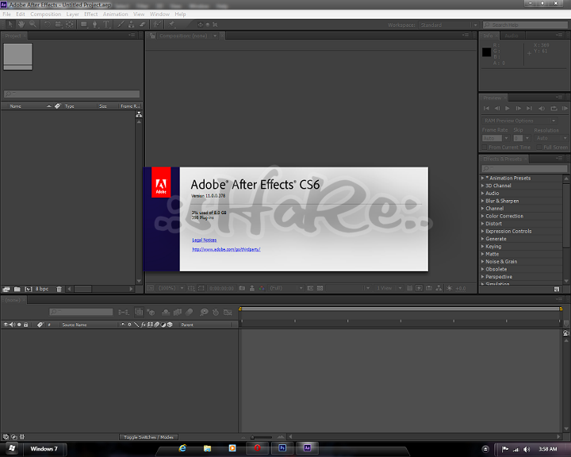Open the Animation menu

pyautogui.click(x=115, y=13)
